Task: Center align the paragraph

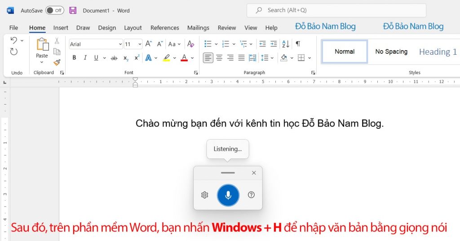Action: pos(219,58)
